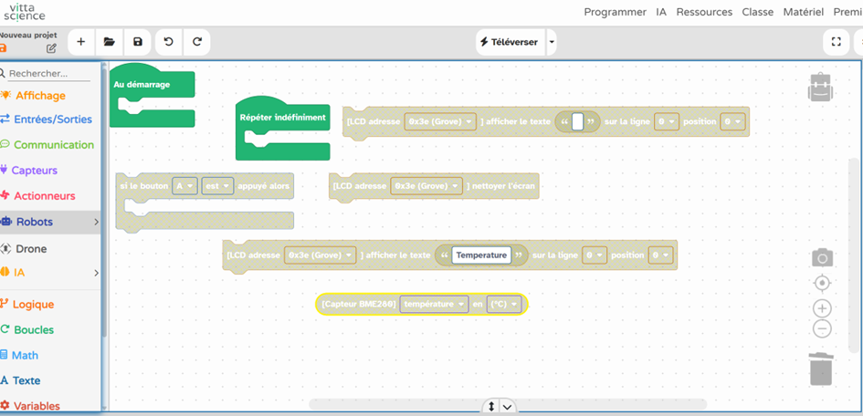
Task: Toggle fullscreen mode icon
Action: [837, 42]
